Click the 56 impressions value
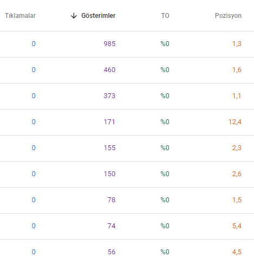The width and height of the screenshot is (254, 264). (111, 252)
